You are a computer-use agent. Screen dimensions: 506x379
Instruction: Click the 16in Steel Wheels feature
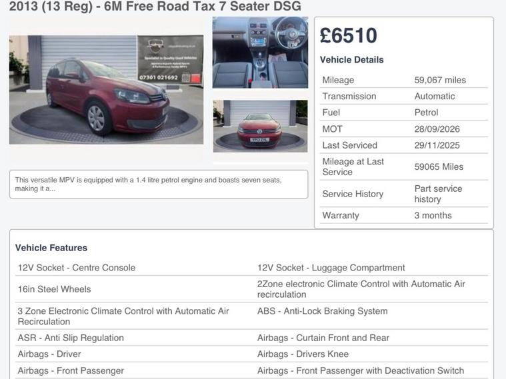[54, 289]
